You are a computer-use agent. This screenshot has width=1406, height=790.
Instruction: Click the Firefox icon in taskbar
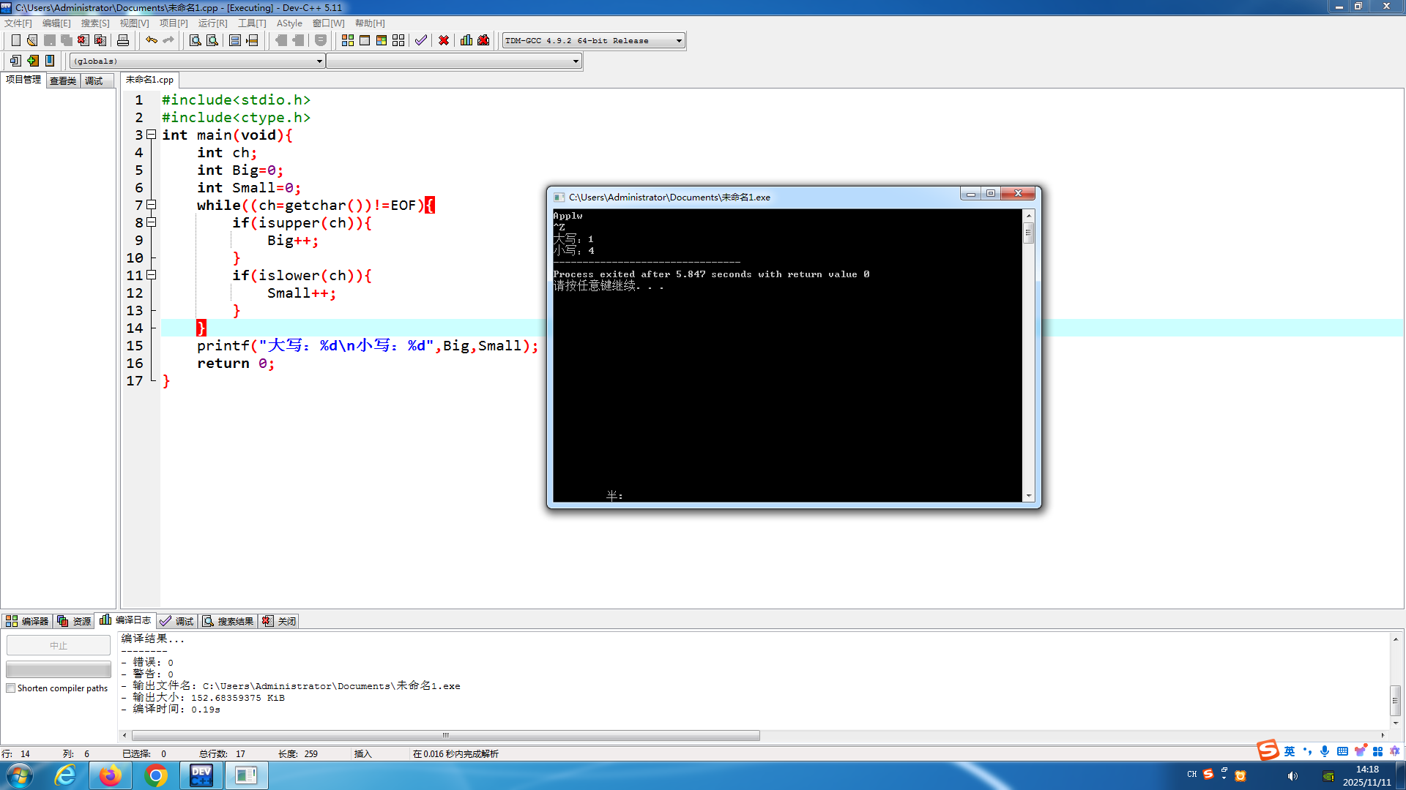coord(111,775)
